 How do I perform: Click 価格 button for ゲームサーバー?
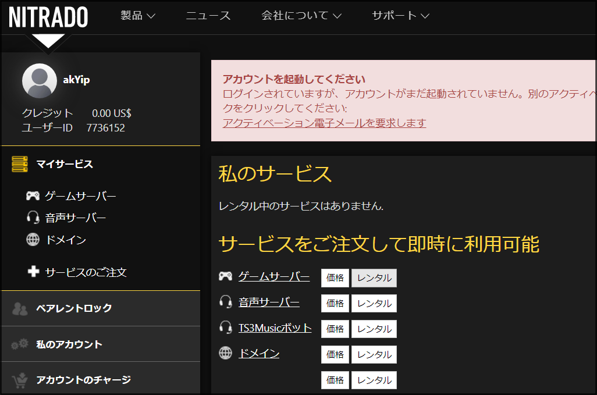(x=335, y=278)
